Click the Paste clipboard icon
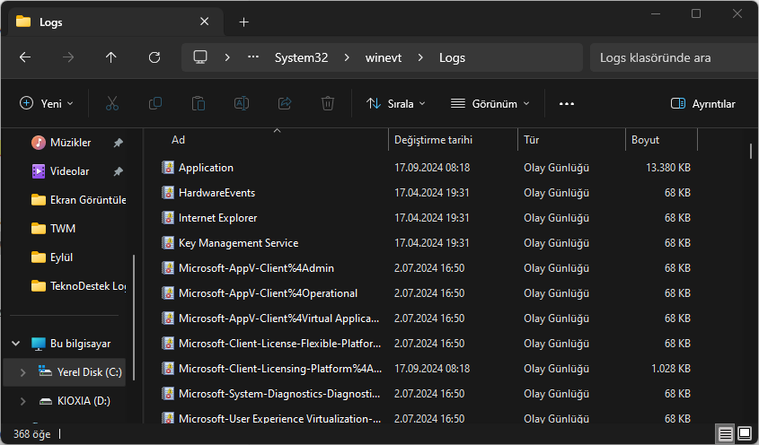The width and height of the screenshot is (759, 445). [x=199, y=103]
